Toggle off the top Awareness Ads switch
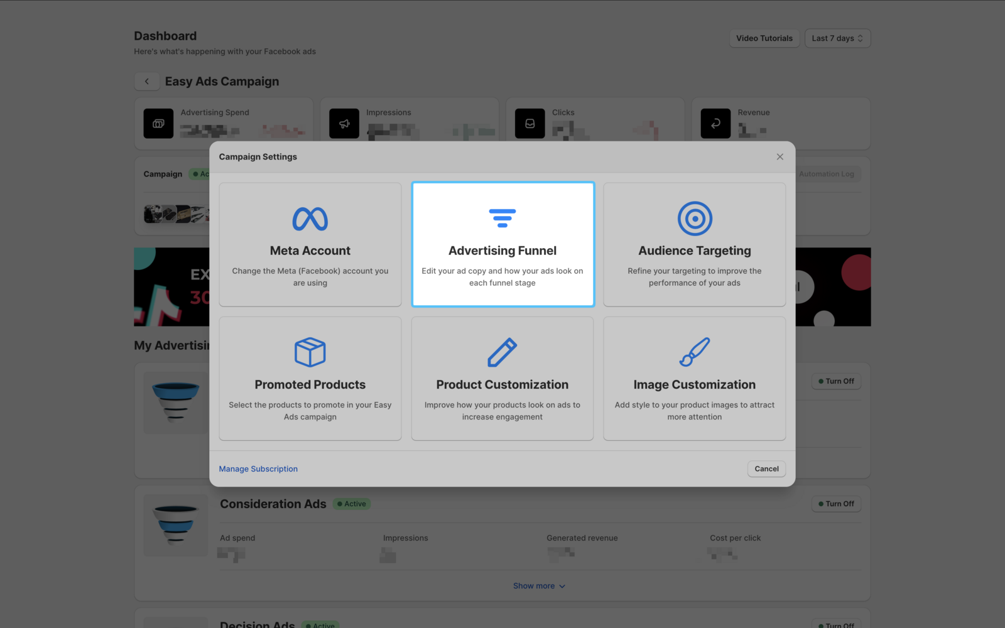 (836, 381)
